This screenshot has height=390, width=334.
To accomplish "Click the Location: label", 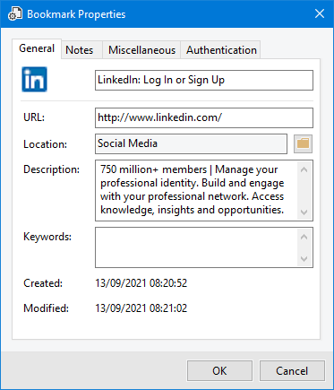I will coord(46,144).
